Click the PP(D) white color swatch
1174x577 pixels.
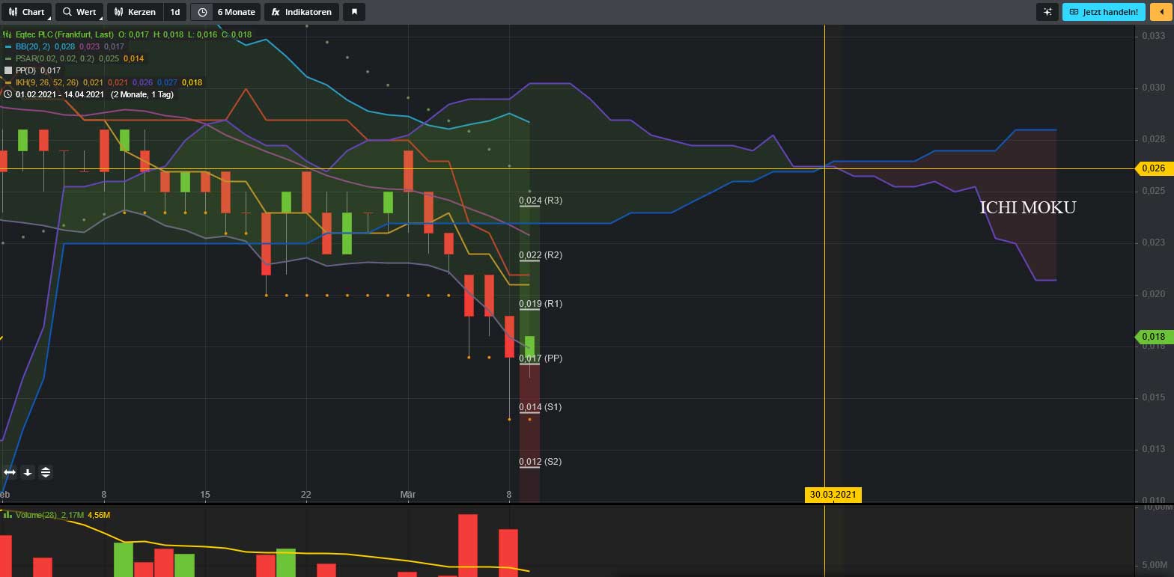pos(8,70)
